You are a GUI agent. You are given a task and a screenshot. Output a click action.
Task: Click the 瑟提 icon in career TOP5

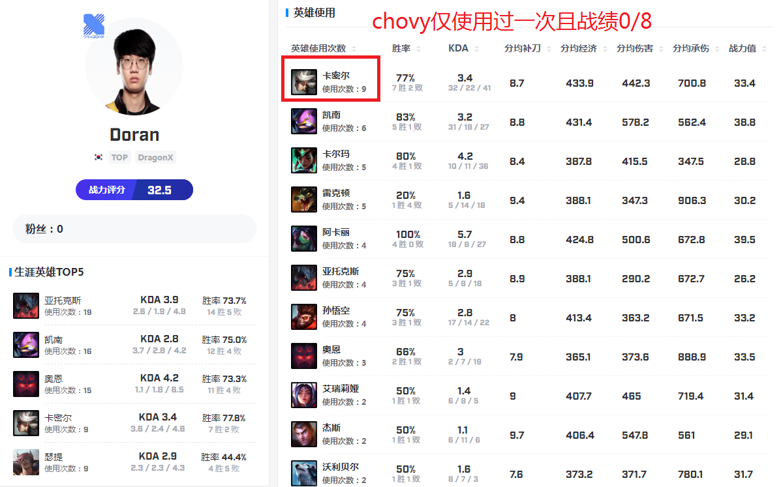[26, 462]
